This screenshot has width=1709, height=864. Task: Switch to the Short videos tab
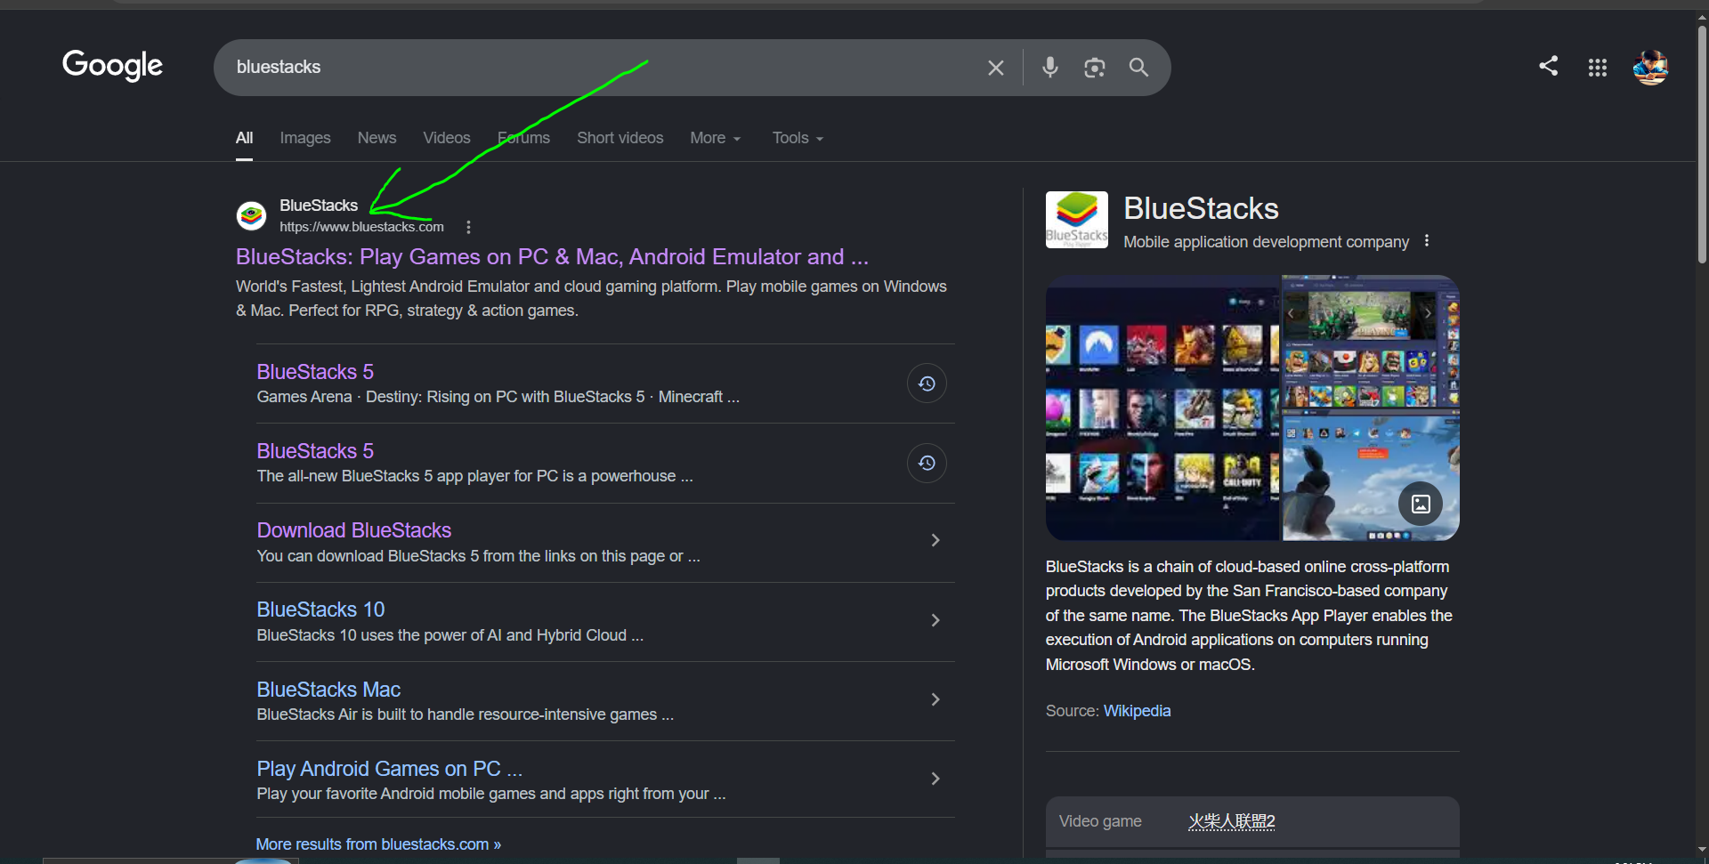click(620, 138)
